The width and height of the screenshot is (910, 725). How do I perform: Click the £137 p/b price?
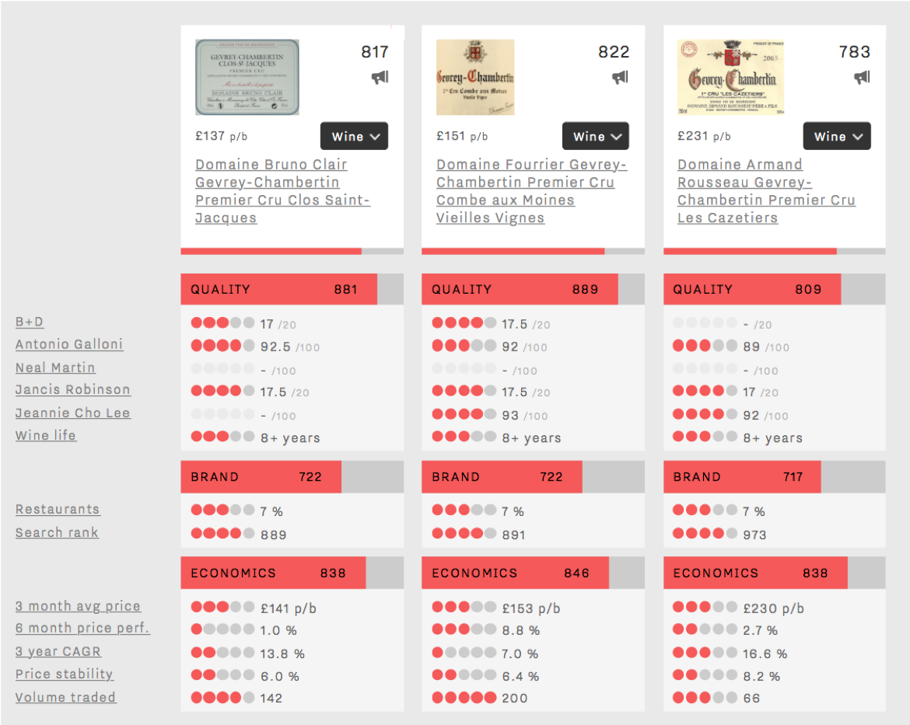[222, 136]
